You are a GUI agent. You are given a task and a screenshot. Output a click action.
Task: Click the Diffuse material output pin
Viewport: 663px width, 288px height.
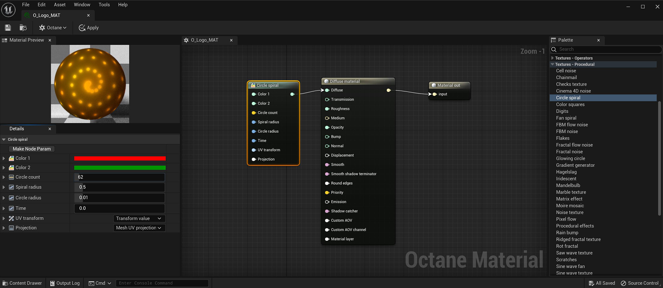(x=389, y=90)
